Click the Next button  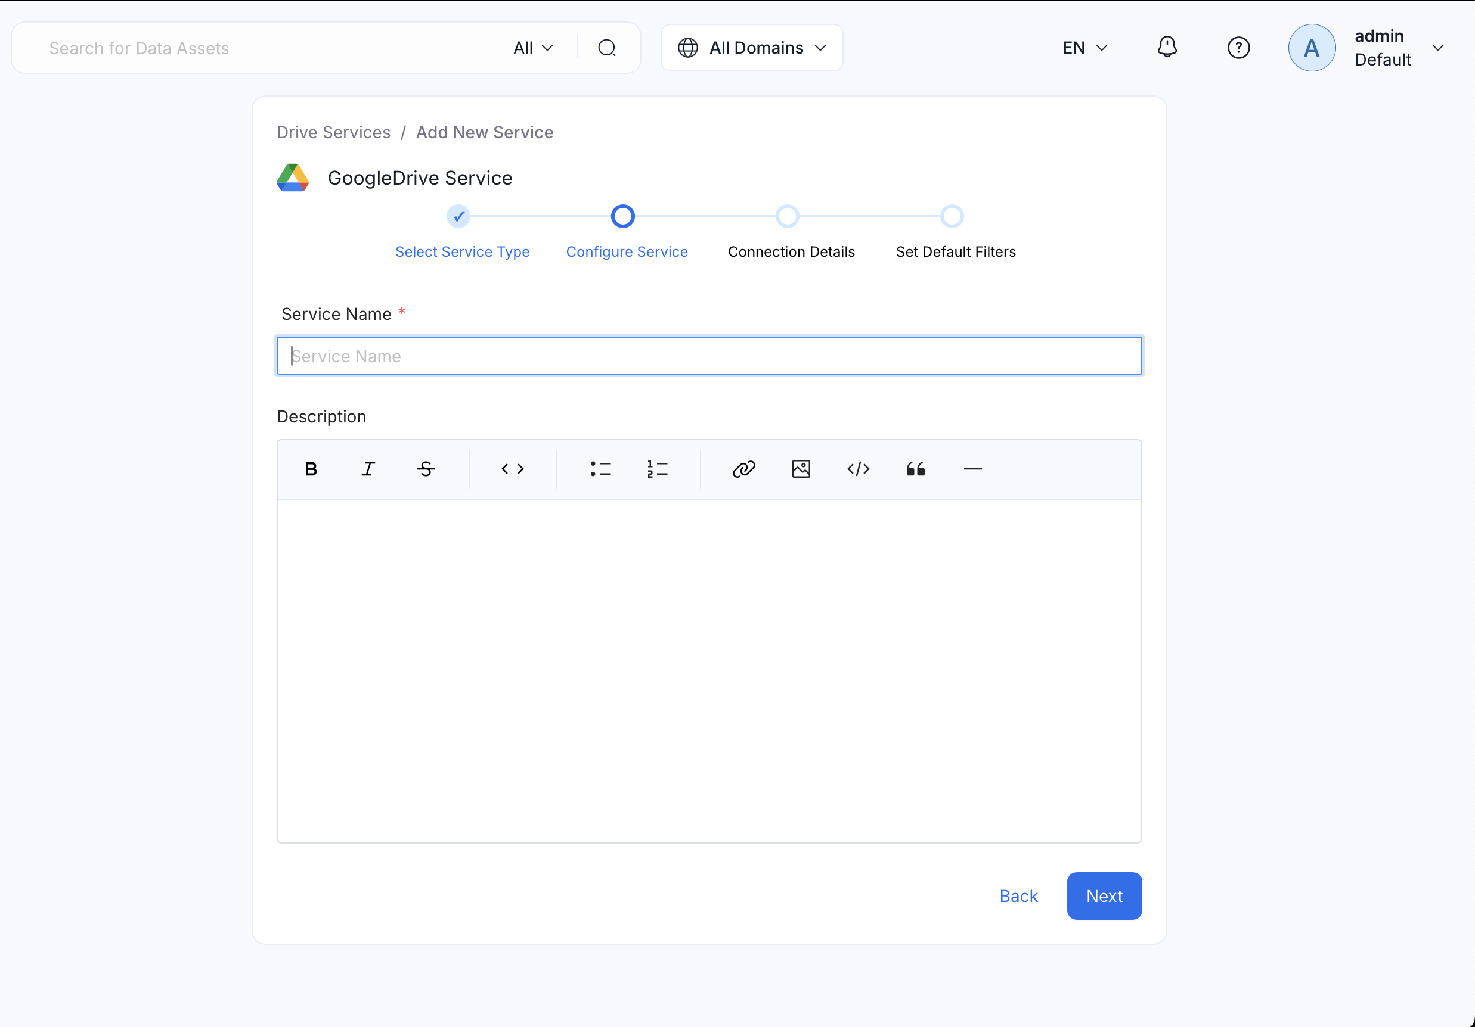pos(1104,895)
